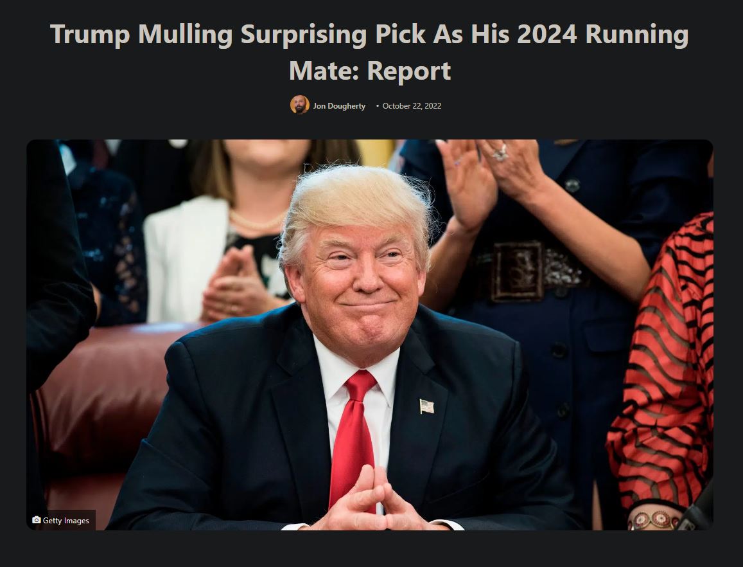The height and width of the screenshot is (567, 743).
Task: Click the American flag lapel pin
Action: [x=426, y=407]
